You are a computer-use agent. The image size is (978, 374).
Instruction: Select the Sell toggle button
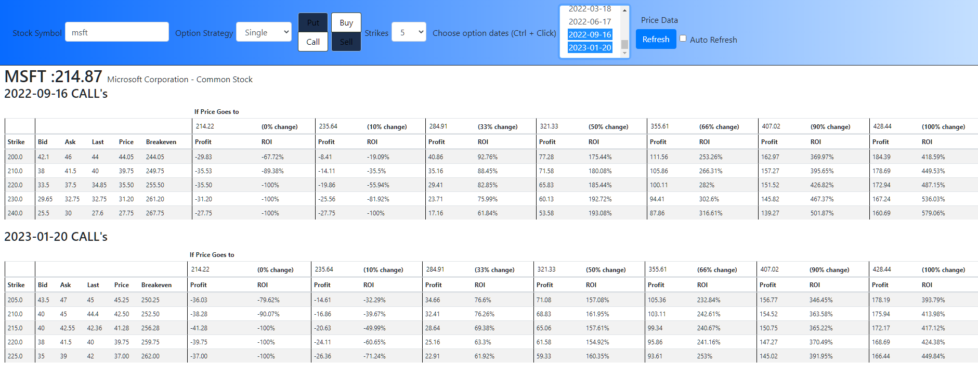(346, 42)
